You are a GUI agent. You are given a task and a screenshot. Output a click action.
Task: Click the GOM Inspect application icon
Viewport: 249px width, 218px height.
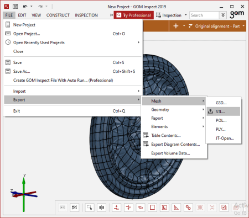(x=6, y=7)
